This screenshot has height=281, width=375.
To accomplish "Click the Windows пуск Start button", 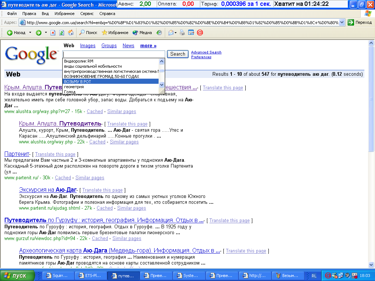I will pos(18,276).
